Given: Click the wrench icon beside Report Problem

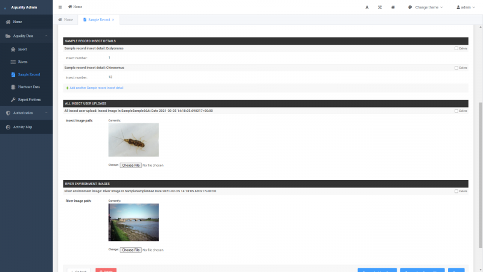Looking at the screenshot, I should [x=13, y=100].
